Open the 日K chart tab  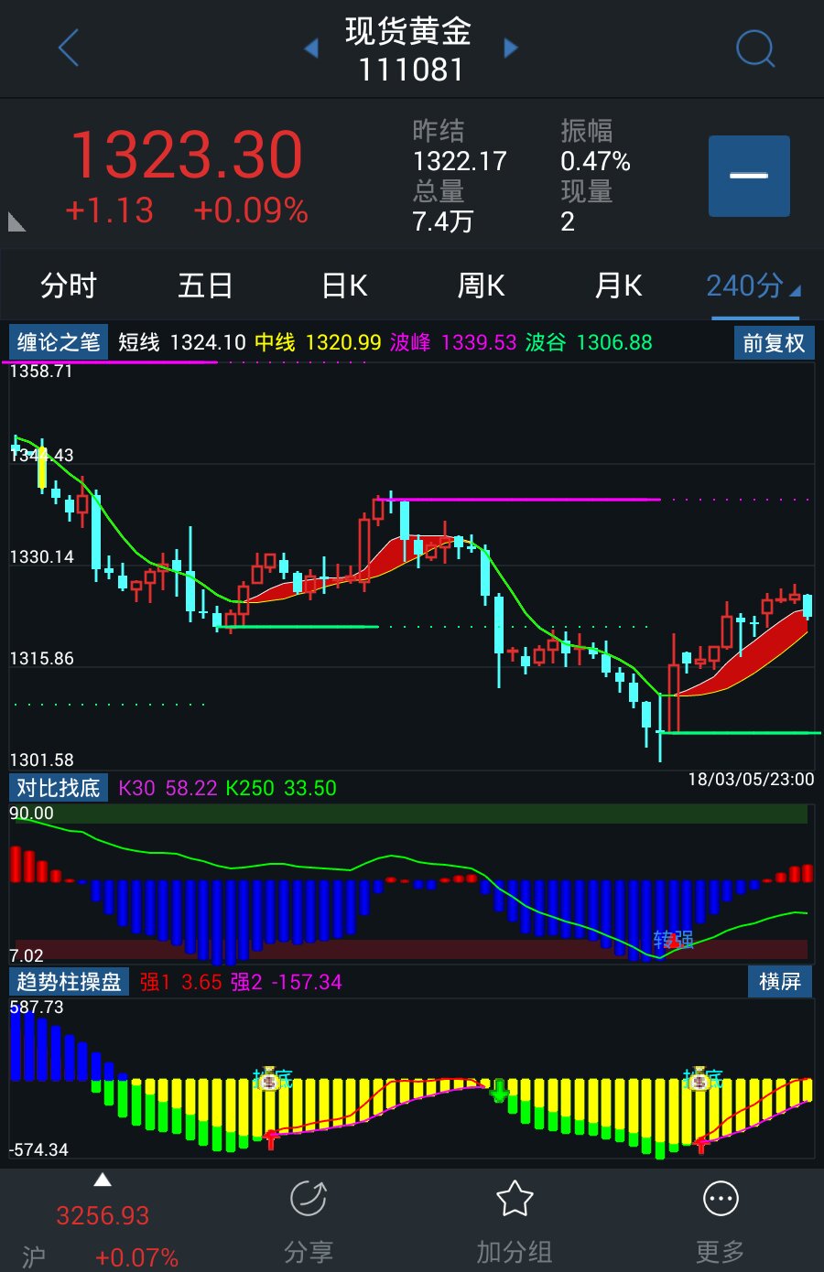click(x=344, y=286)
